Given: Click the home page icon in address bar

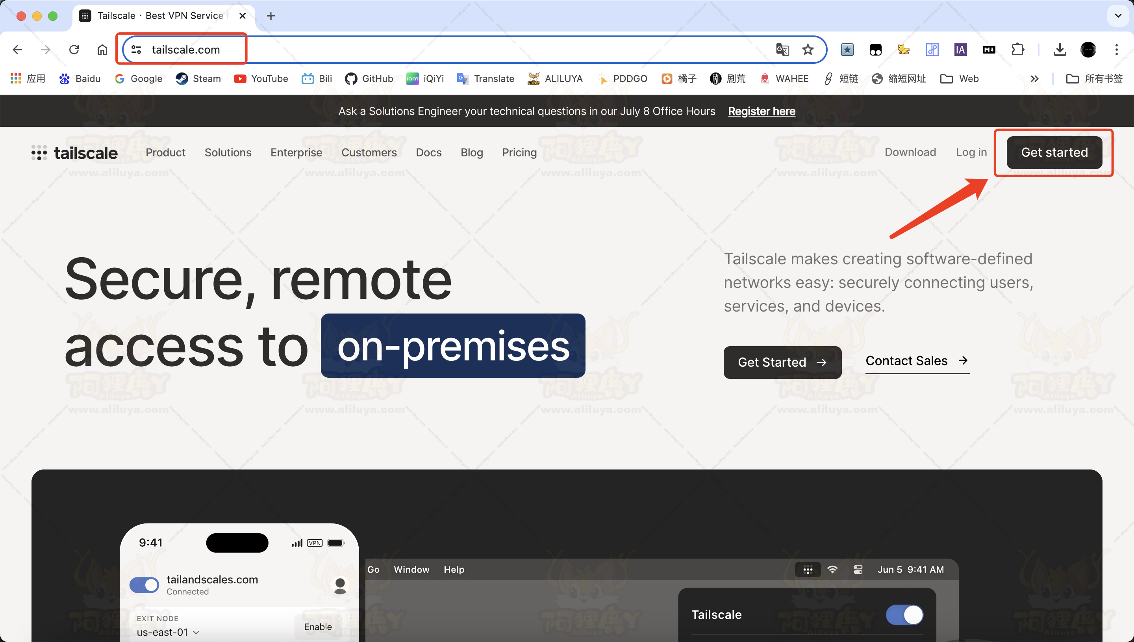Looking at the screenshot, I should click(103, 49).
